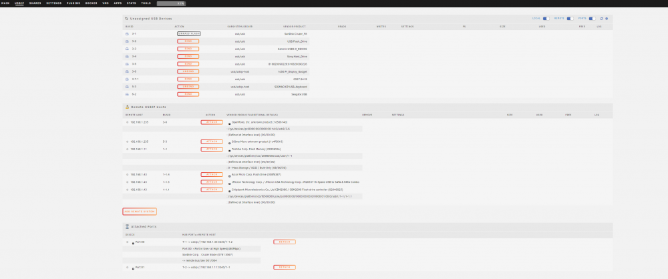Expand the Port 01 details row

pyautogui.click(x=128, y=268)
